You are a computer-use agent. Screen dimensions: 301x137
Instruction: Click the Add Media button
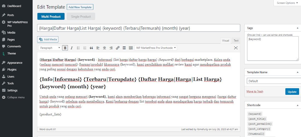48,39
